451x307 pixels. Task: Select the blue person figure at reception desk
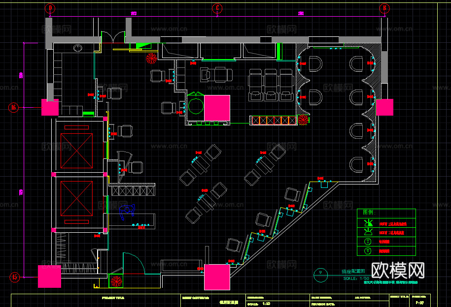(x=127, y=211)
